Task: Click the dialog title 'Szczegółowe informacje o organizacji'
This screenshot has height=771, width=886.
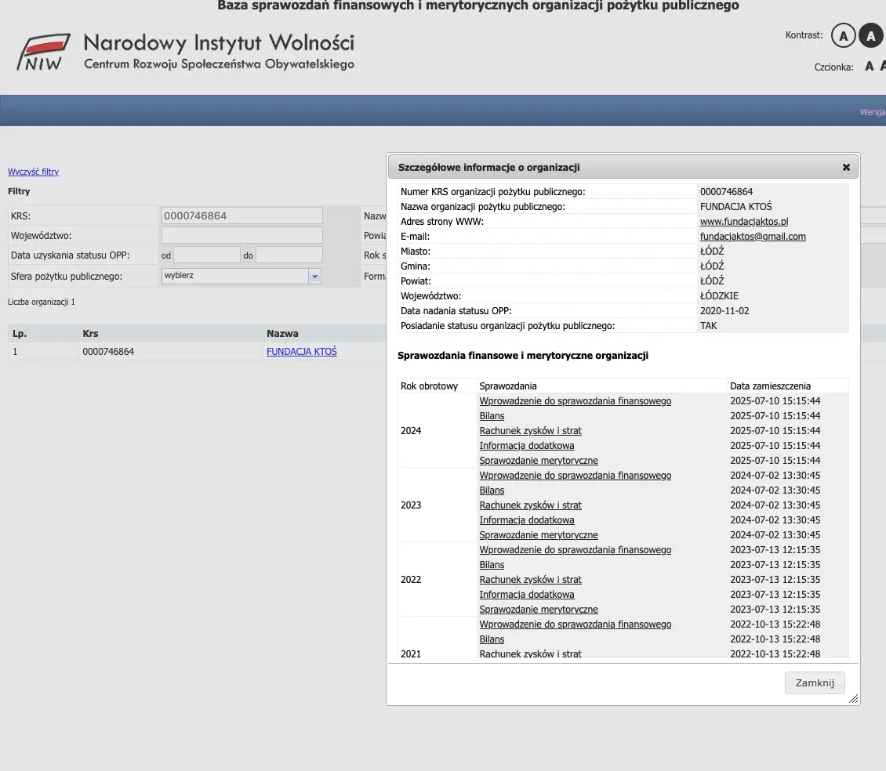Action: click(x=488, y=167)
